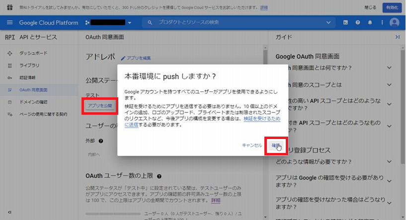Click the ダッシュボード sidebar icon

tap(10, 53)
